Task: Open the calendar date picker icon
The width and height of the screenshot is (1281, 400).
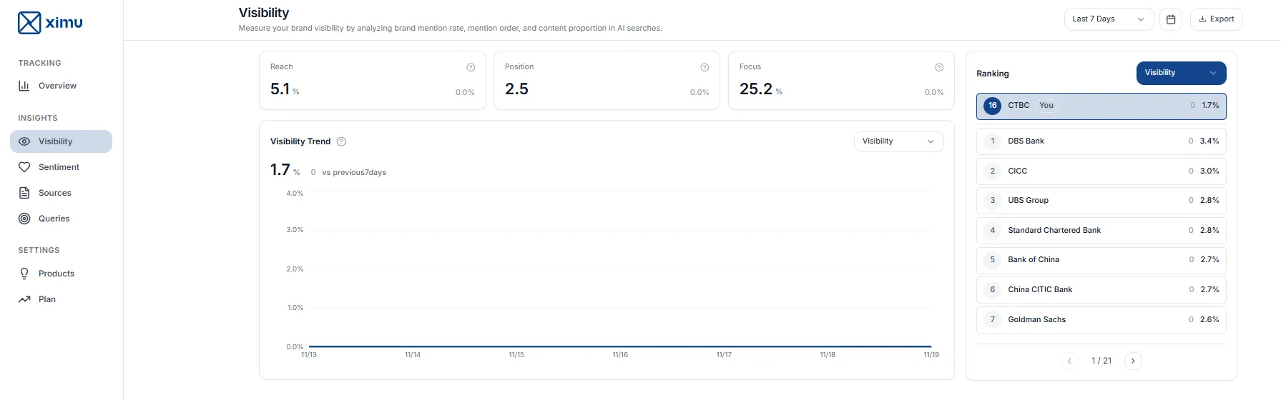Action: [x=1171, y=19]
